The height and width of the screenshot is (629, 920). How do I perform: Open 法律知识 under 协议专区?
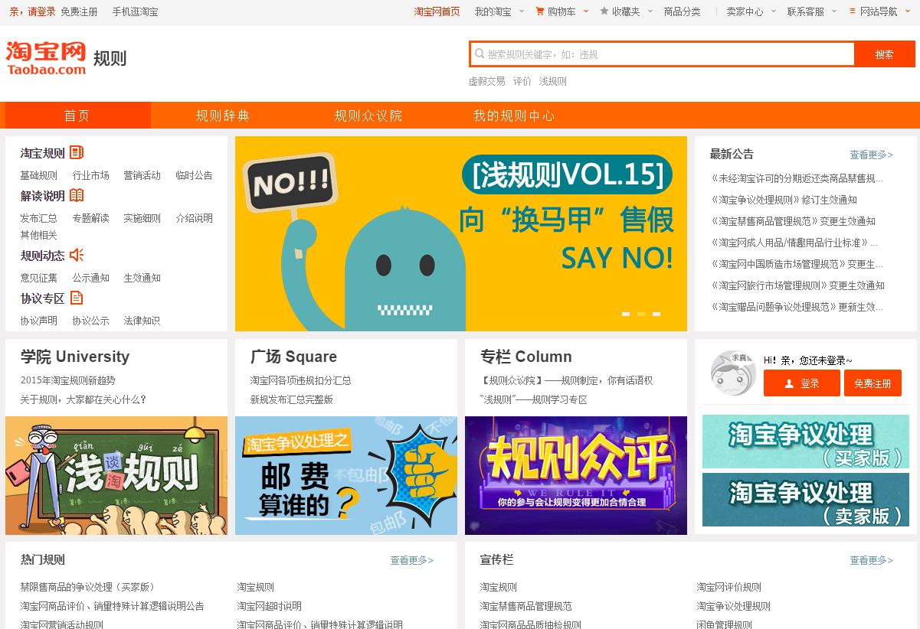point(142,321)
